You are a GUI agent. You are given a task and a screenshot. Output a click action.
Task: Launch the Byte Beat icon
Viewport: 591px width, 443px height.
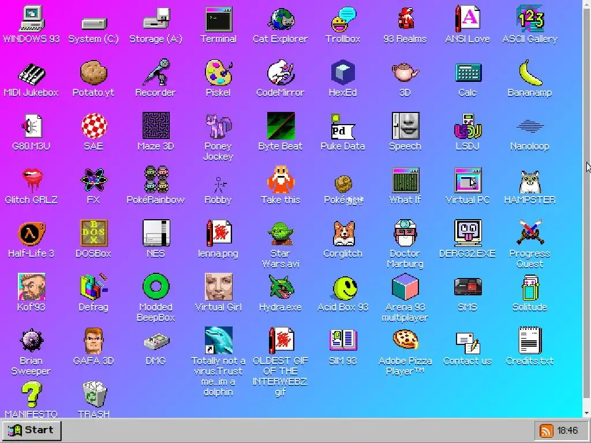(280, 126)
